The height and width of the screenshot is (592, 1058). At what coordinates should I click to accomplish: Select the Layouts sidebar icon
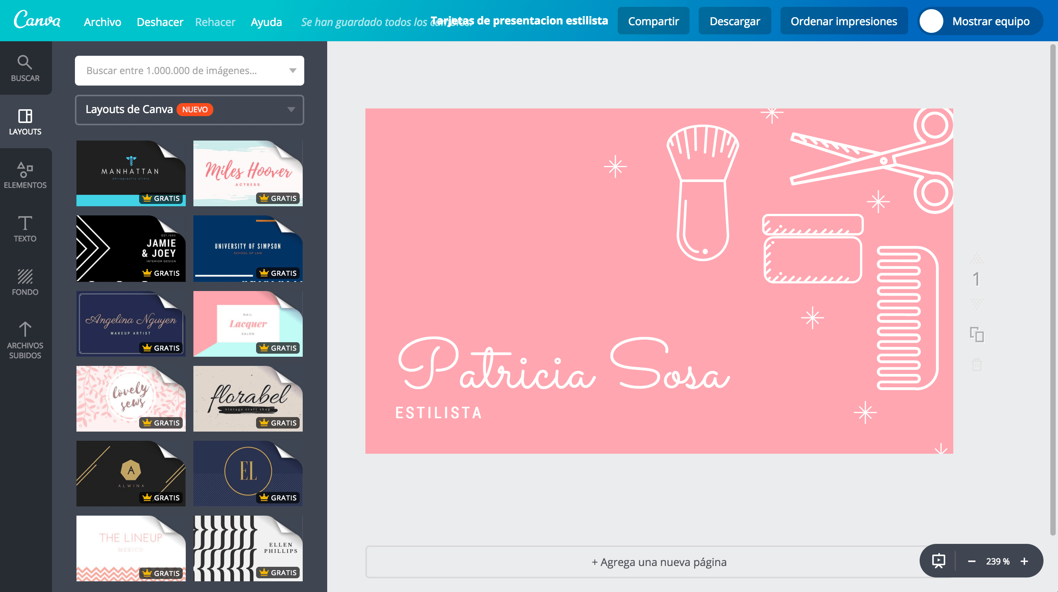tap(25, 122)
